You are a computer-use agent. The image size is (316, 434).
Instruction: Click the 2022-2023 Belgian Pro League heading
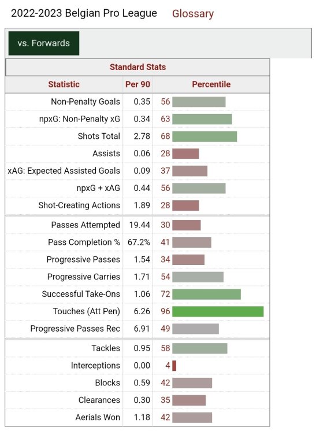84,13
